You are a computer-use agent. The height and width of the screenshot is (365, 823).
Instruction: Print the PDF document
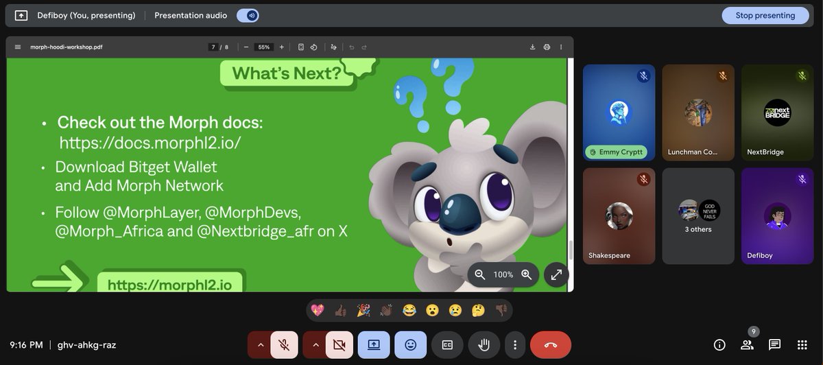click(x=547, y=47)
